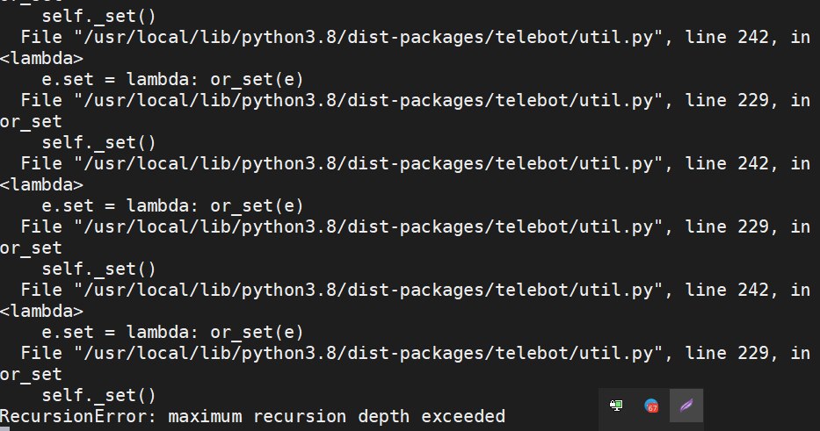Click 'maximum recursion depth' text in error line
Viewport: 820px width, 431px height.
coord(289,416)
